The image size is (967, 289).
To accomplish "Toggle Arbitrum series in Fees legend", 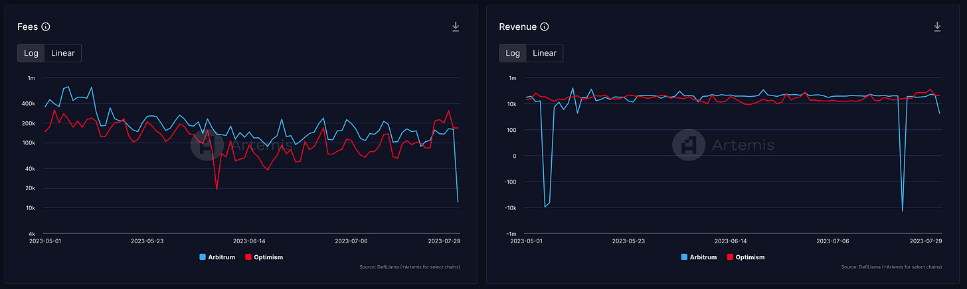I will 217,257.
